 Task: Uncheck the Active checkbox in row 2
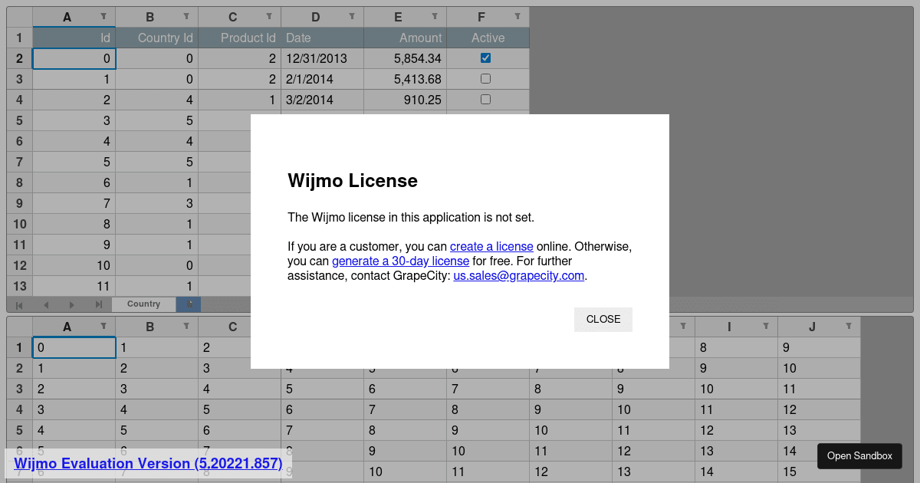pyautogui.click(x=485, y=58)
